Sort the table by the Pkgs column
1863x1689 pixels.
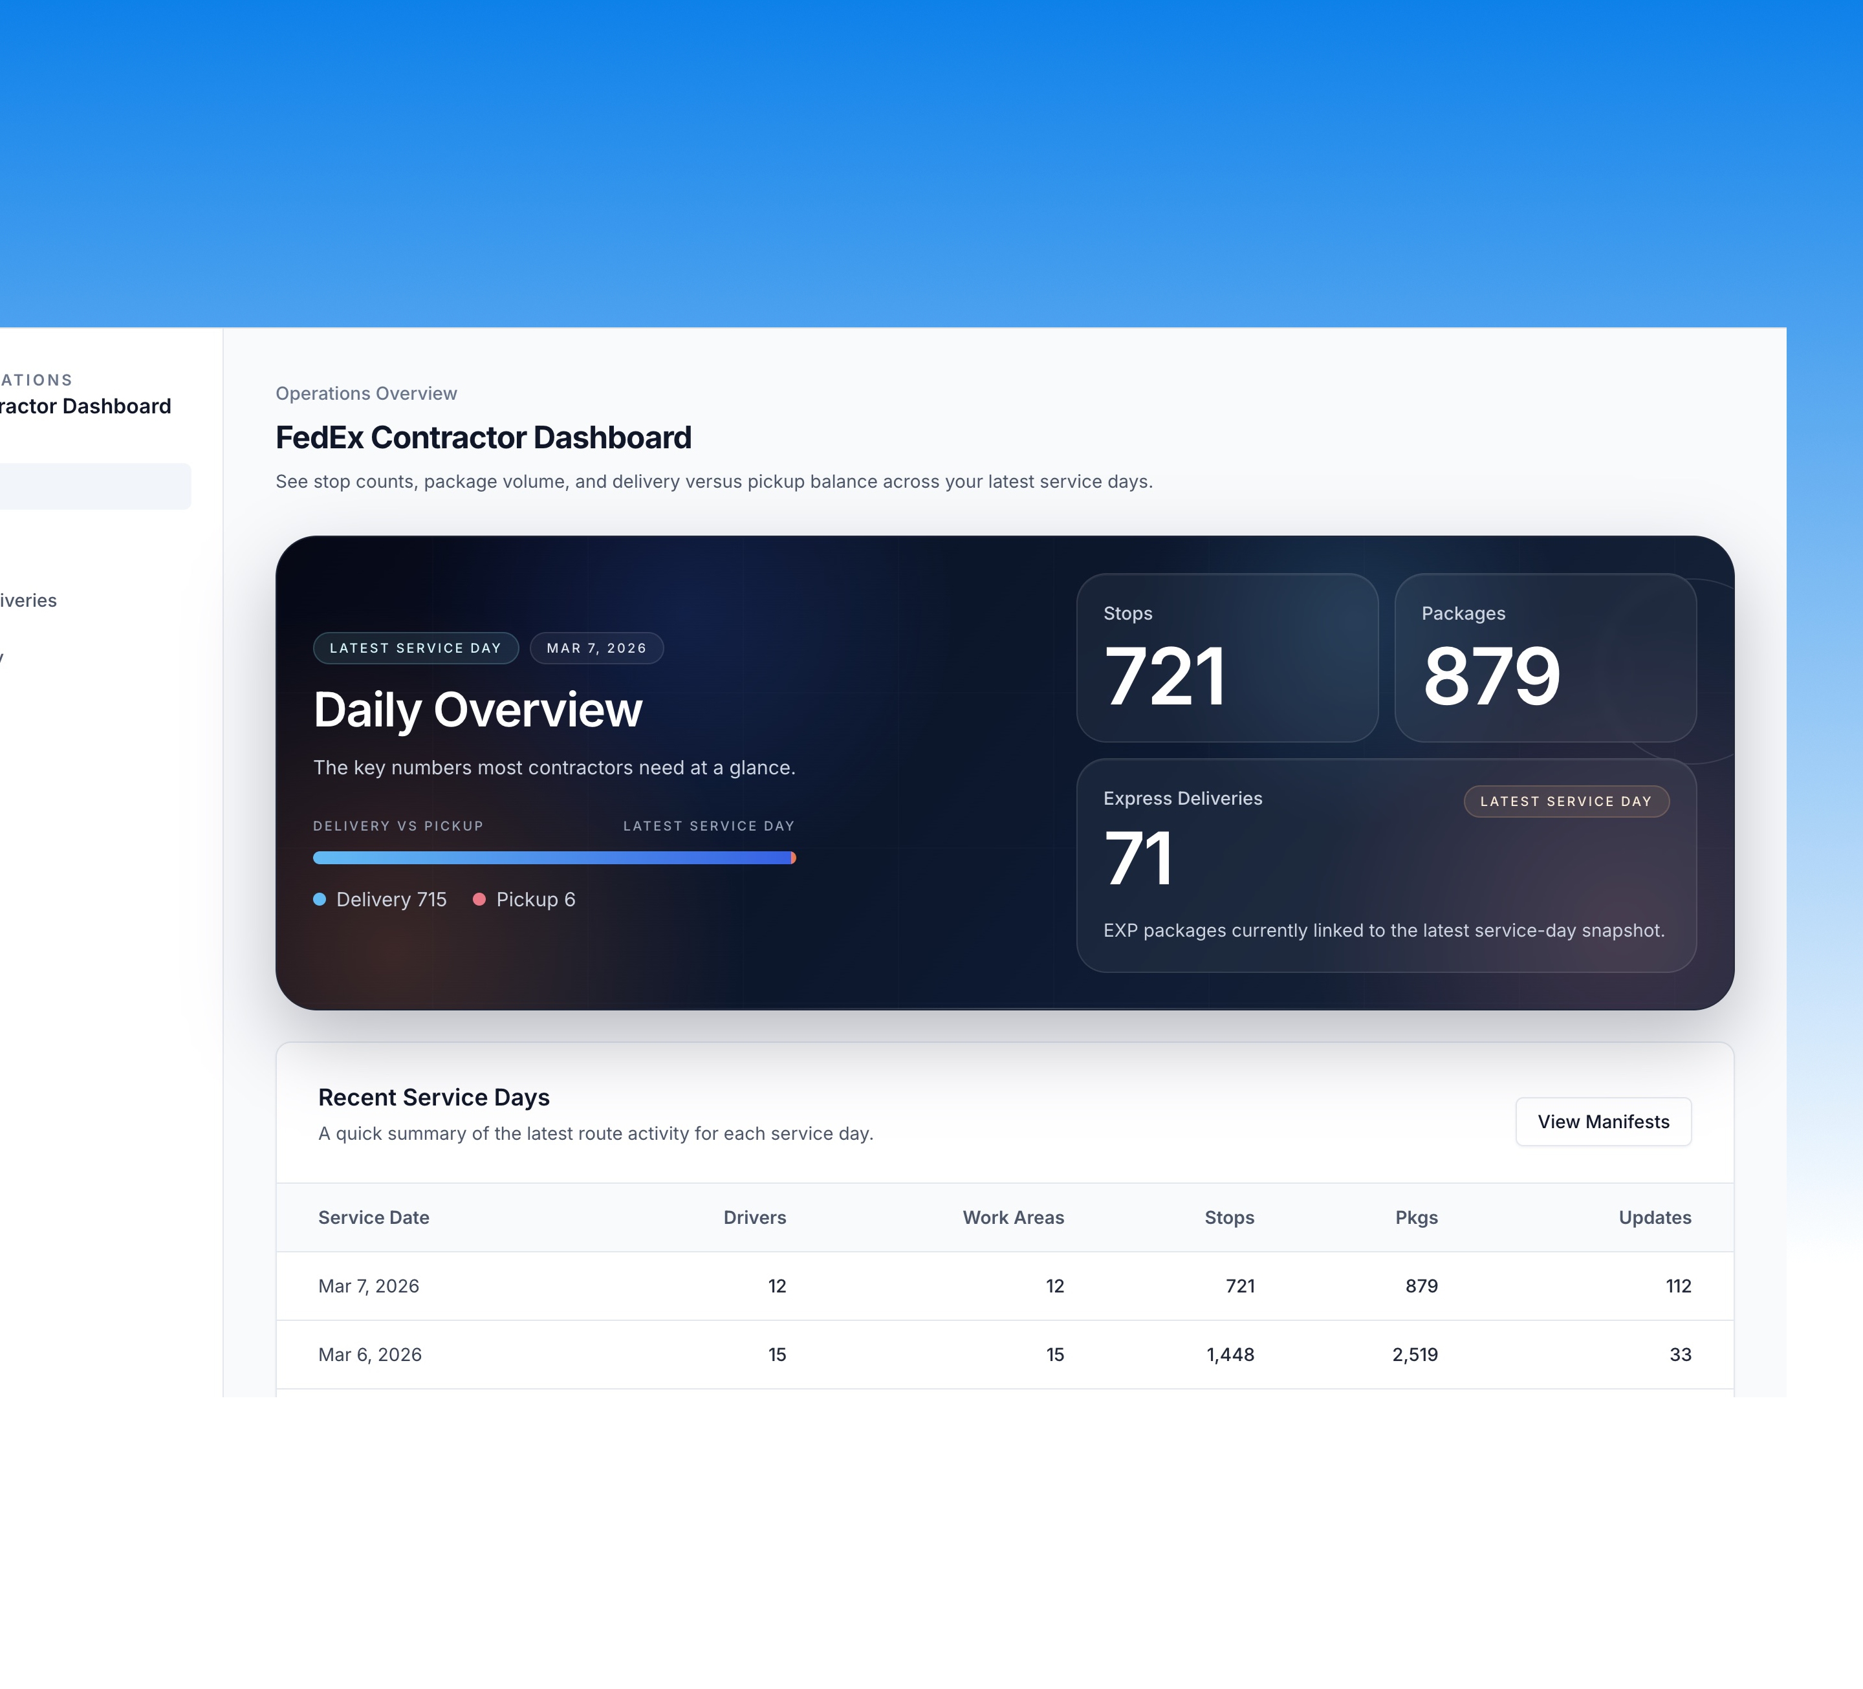(x=1416, y=1217)
